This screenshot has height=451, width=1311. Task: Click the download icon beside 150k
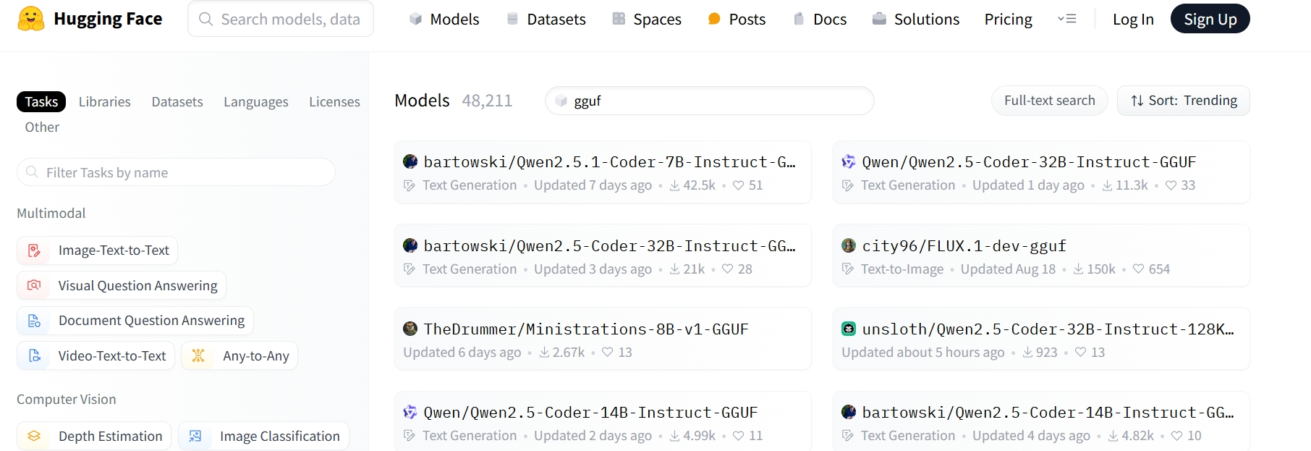coord(1078,269)
